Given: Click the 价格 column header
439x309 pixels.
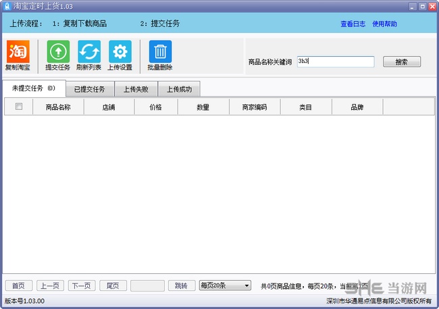Looking at the screenshot, I should [x=155, y=107].
